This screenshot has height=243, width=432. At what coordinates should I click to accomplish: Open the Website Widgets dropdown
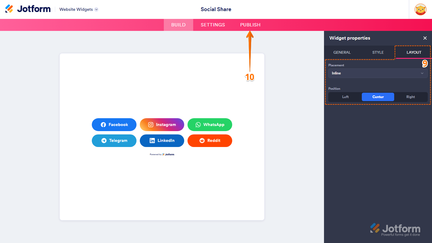click(79, 9)
